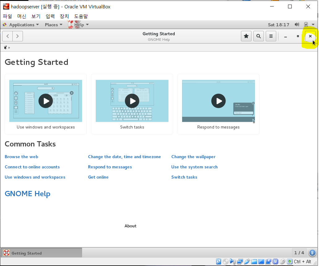The width and height of the screenshot is (319, 266).
Task: Go back with the left arrow button
Action: pos(7,36)
